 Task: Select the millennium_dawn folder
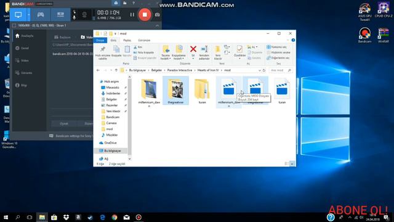pyautogui.click(x=149, y=92)
